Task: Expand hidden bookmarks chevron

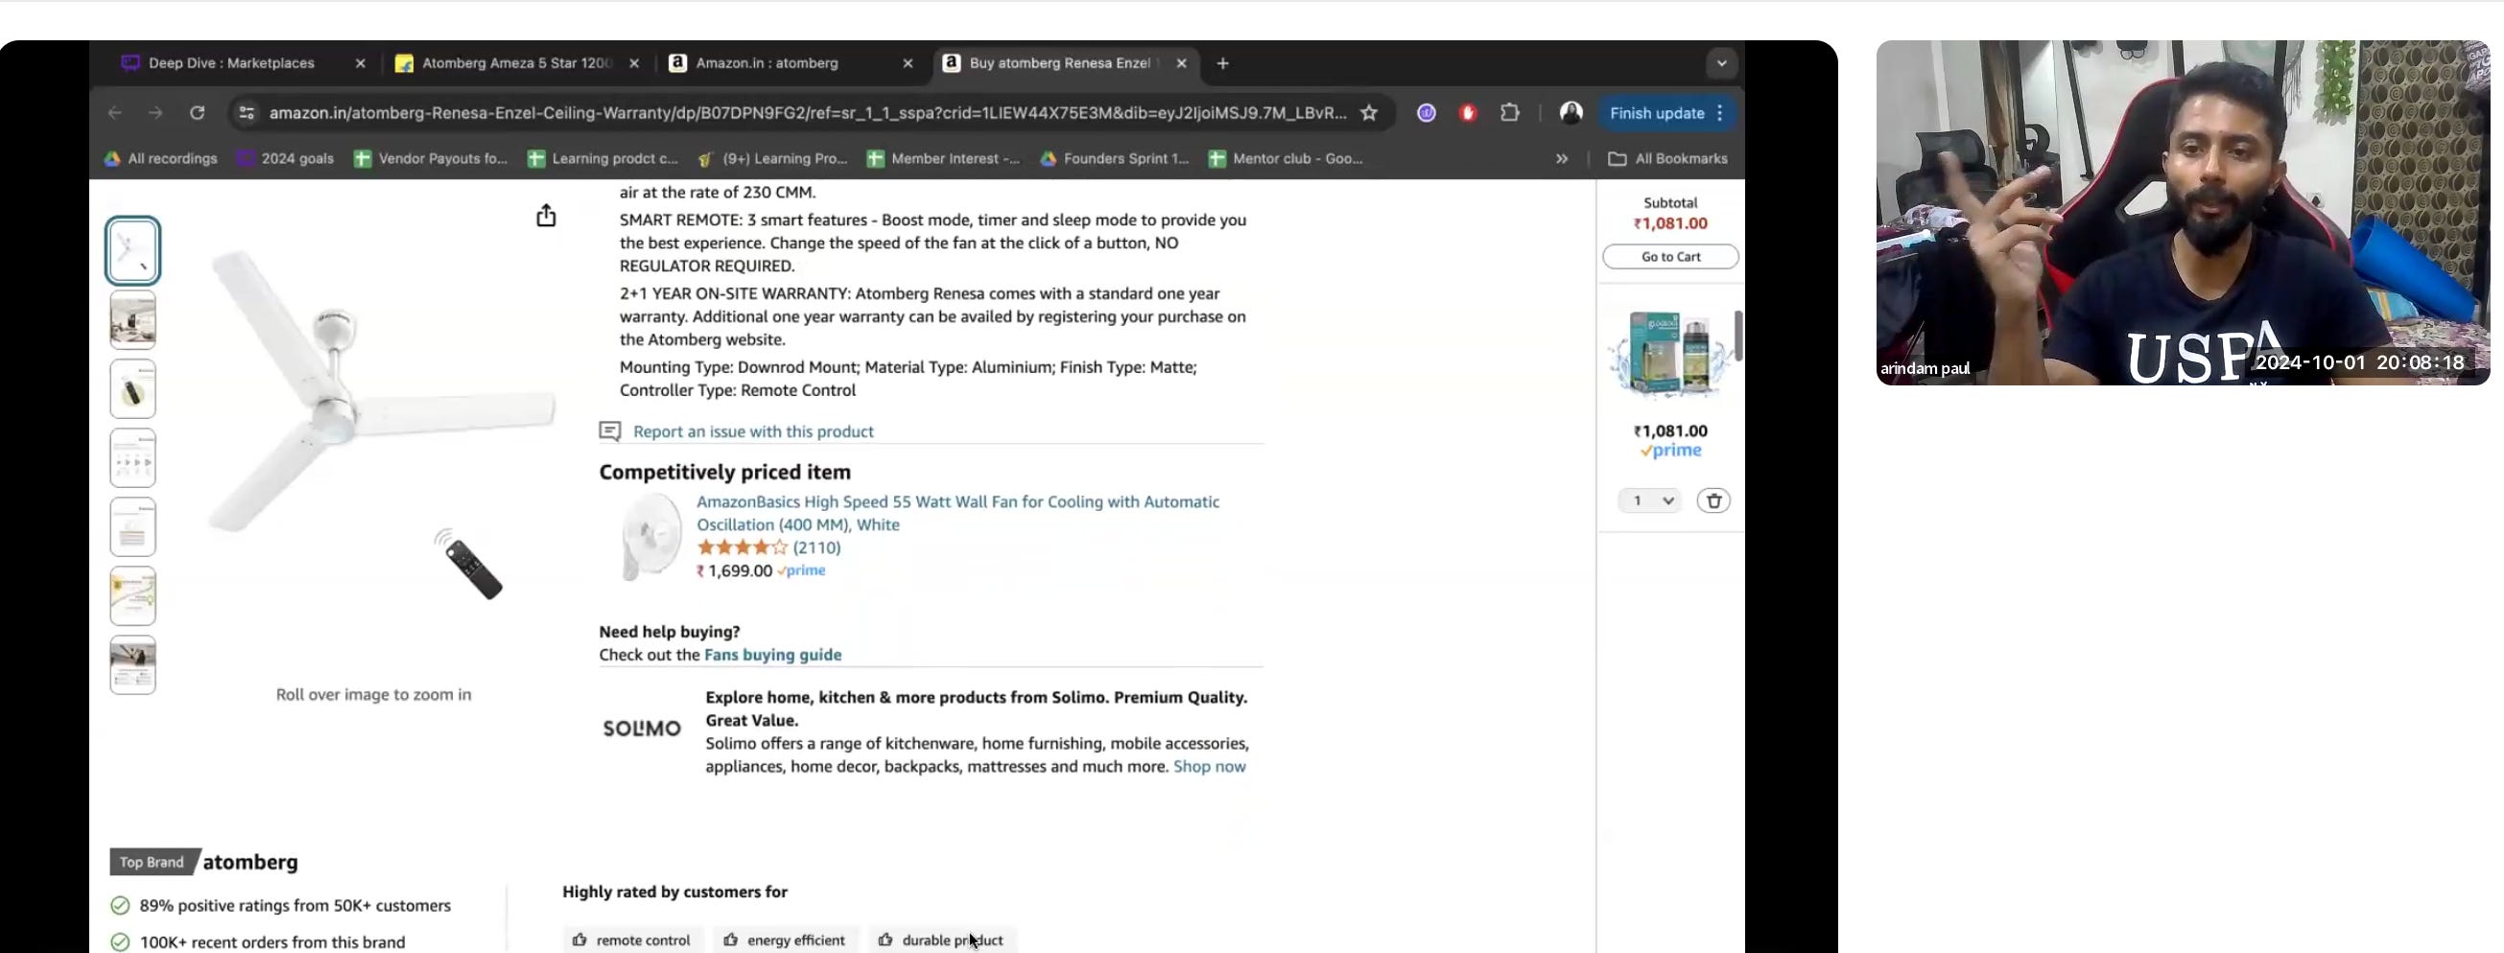Action: pyautogui.click(x=1561, y=158)
